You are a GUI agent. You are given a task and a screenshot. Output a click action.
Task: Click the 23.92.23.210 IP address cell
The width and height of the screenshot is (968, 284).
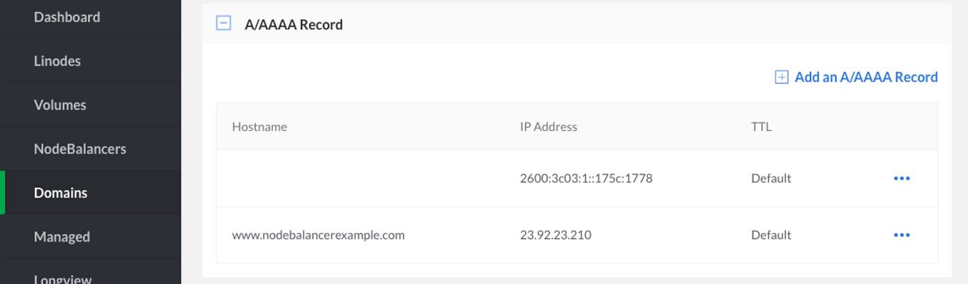click(555, 235)
